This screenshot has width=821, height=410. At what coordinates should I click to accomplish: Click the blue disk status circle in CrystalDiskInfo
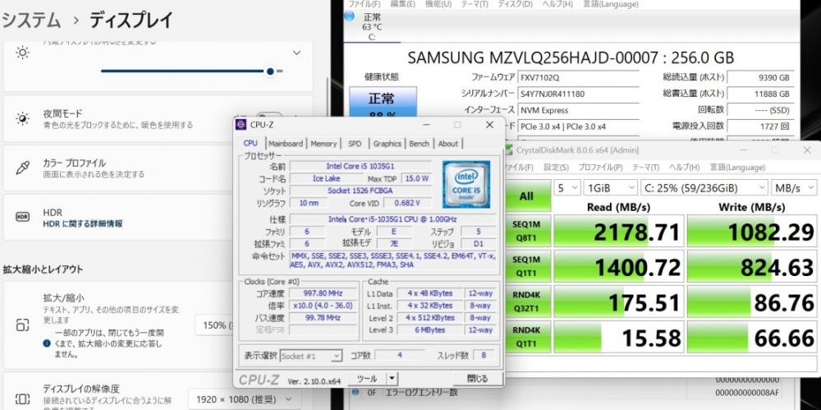[349, 16]
